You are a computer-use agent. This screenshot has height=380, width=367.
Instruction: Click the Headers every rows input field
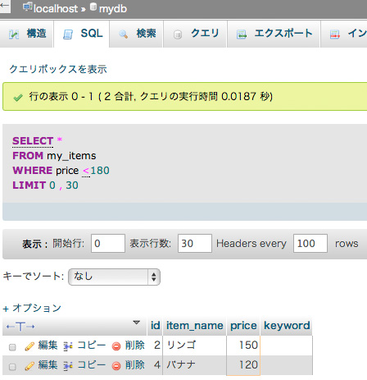click(310, 243)
